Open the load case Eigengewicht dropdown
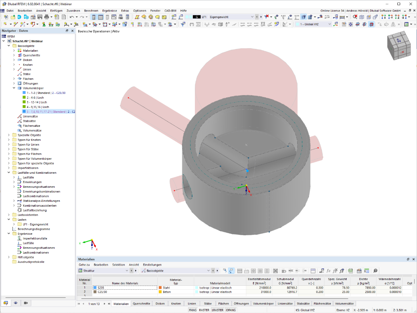Screen dimensions: 417x313 pos(252,17)
